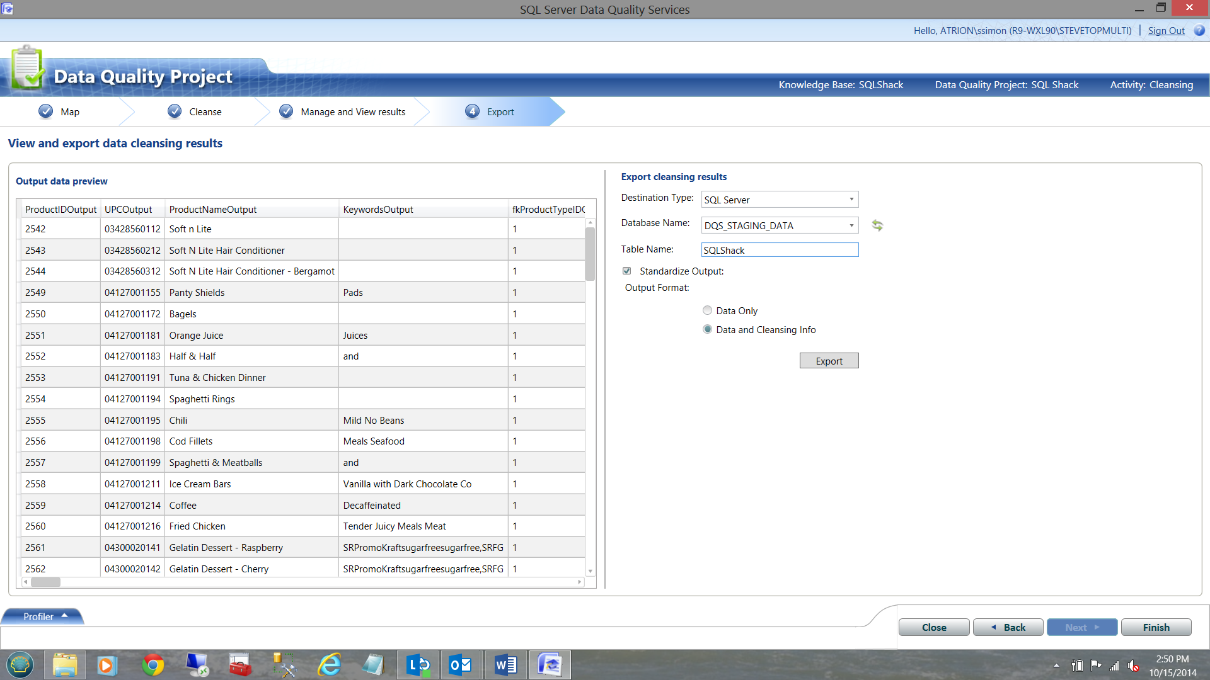Open Microsoft Word from taskbar

(505, 665)
